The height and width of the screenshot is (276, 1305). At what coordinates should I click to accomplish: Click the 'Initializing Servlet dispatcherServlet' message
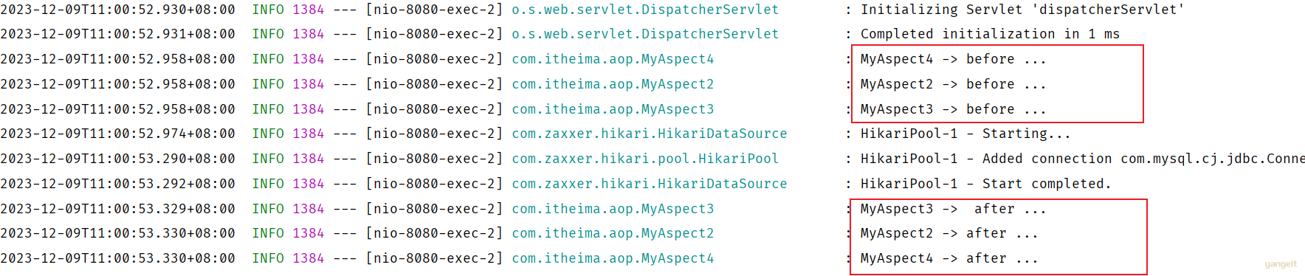pos(1022,10)
